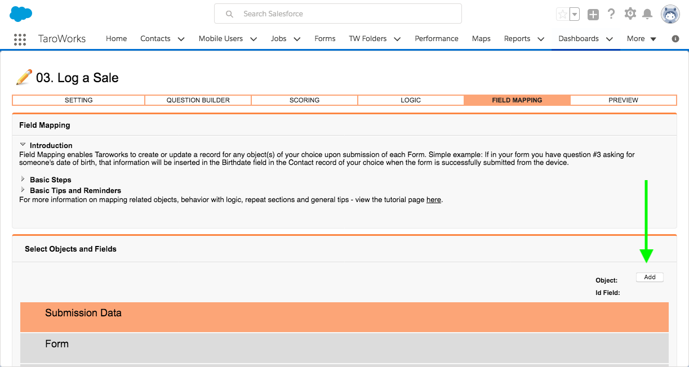Open the tutorial page 'here' link
This screenshot has height=367, width=689.
tap(434, 200)
